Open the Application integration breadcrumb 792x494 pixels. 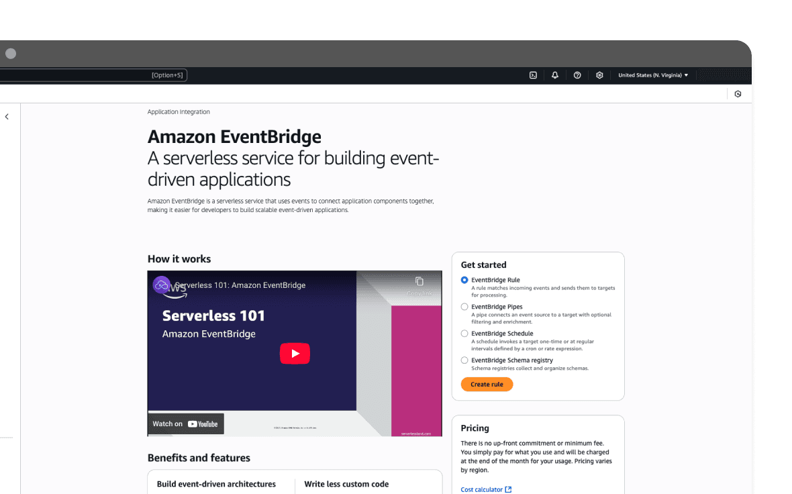179,111
